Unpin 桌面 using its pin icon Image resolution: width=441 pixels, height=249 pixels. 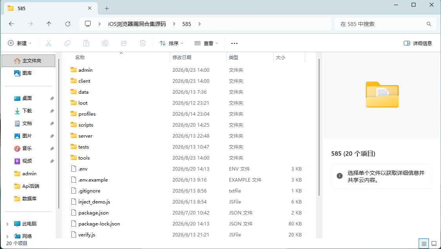[x=52, y=98]
